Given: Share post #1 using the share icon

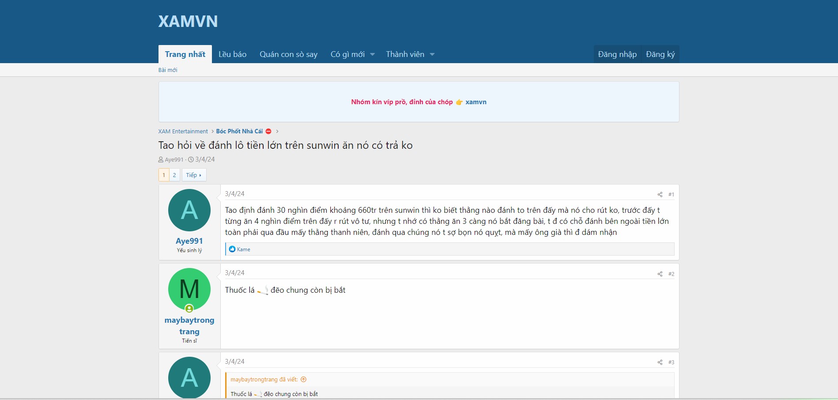Looking at the screenshot, I should pos(660,194).
